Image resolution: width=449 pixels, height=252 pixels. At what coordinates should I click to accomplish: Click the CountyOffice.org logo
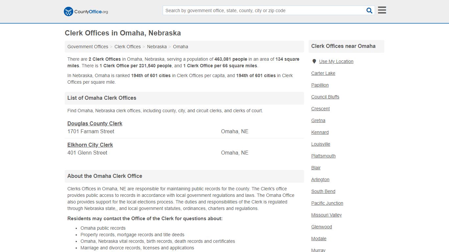click(86, 11)
